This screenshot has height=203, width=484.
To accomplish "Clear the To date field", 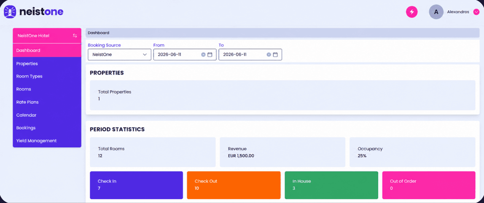I will (269, 55).
